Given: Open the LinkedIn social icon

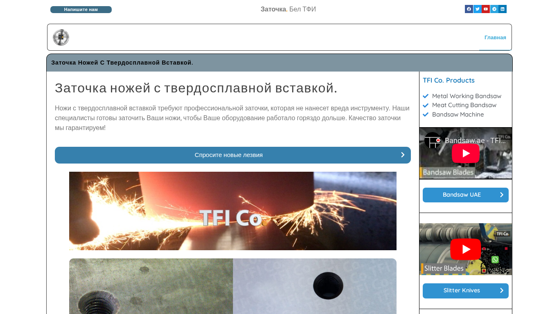Looking at the screenshot, I should [x=503, y=9].
